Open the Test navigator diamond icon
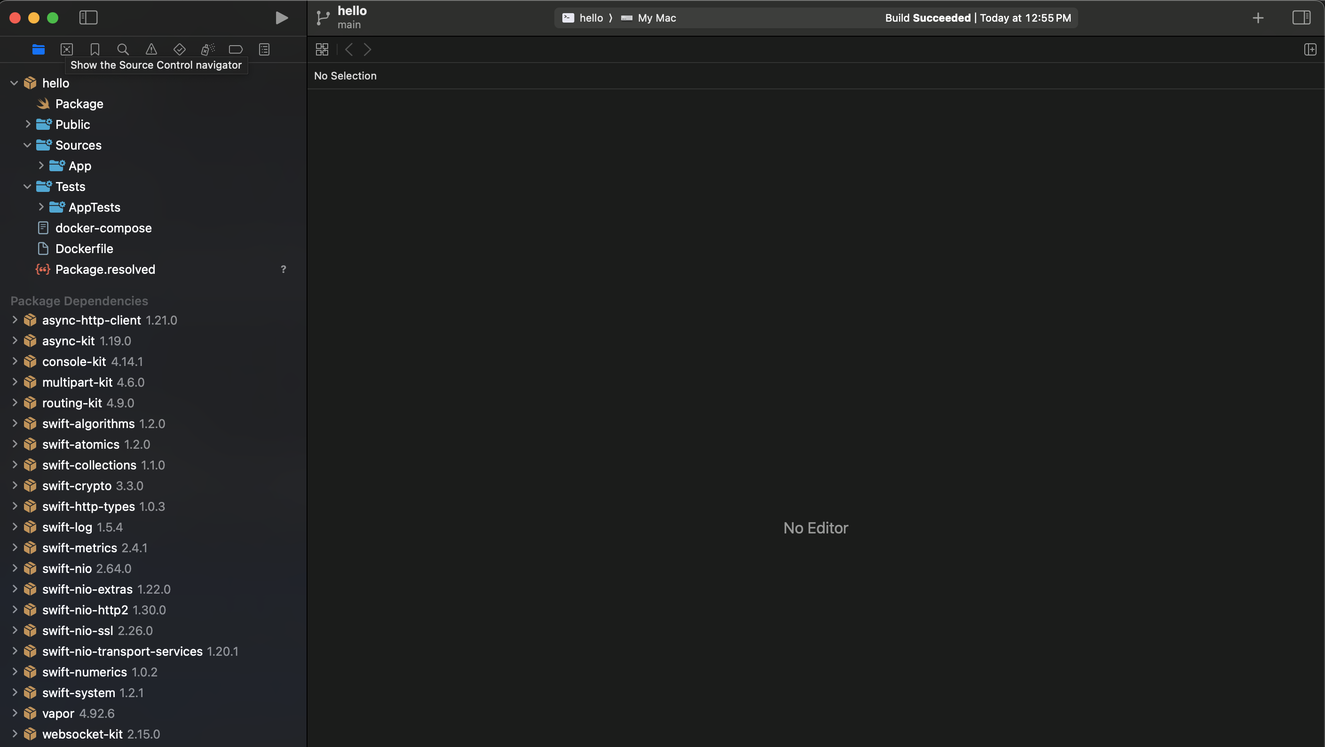 coord(179,49)
